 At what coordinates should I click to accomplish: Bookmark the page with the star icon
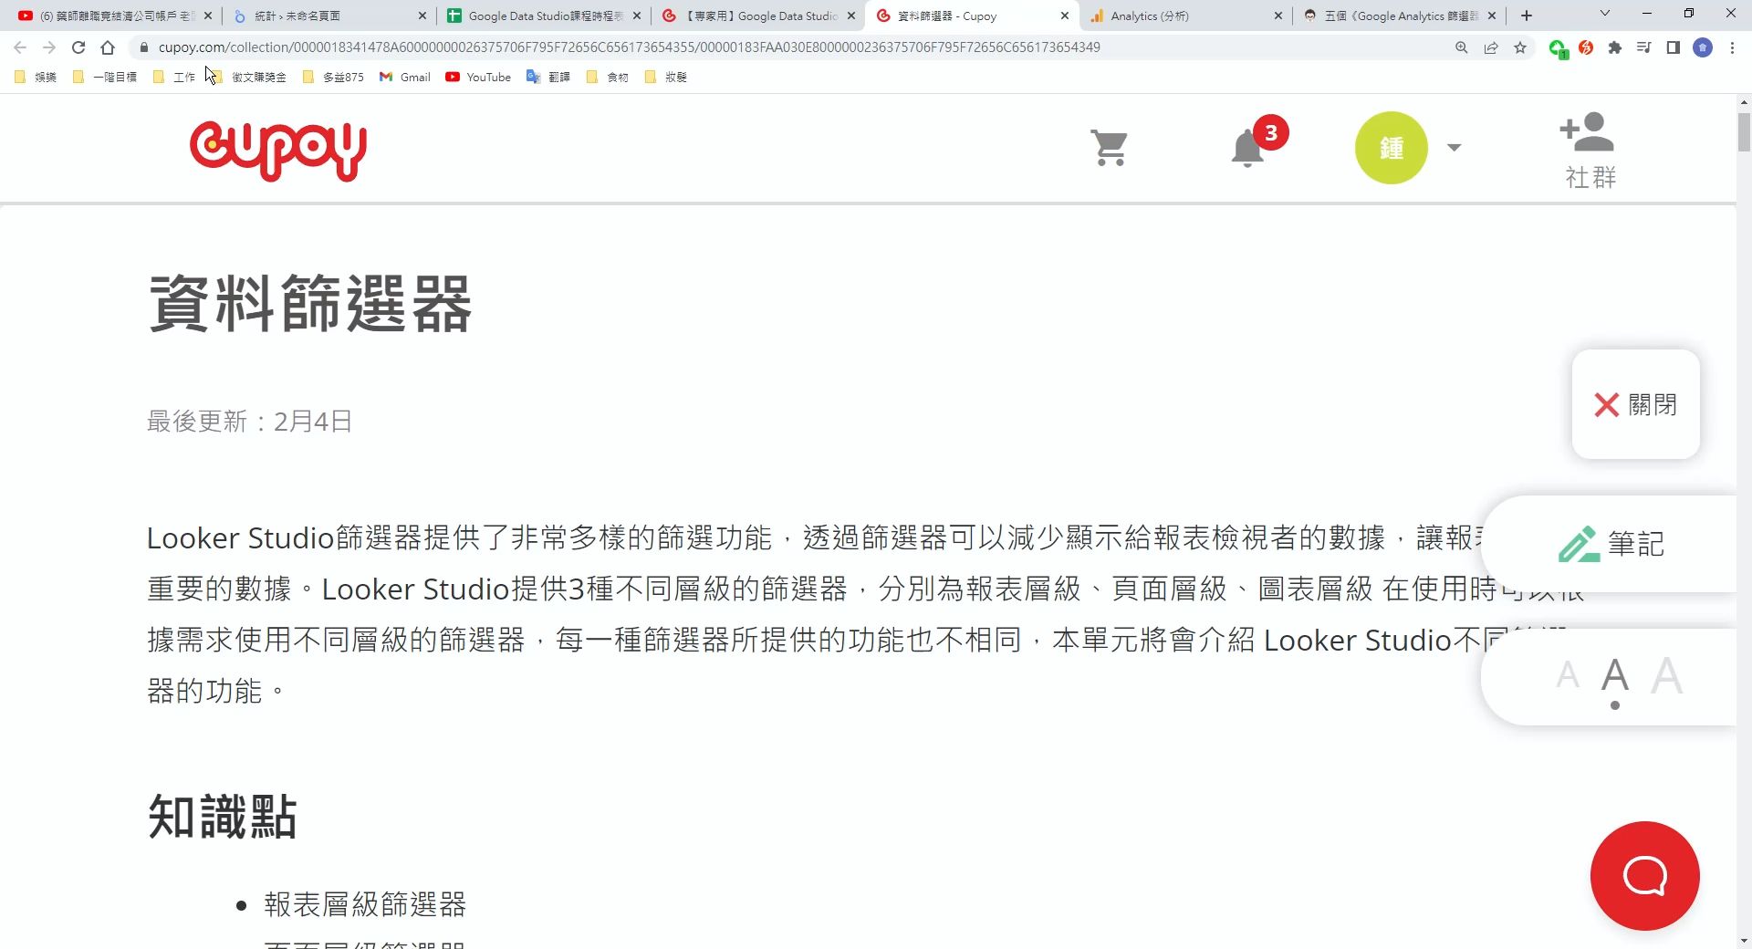coord(1521,47)
